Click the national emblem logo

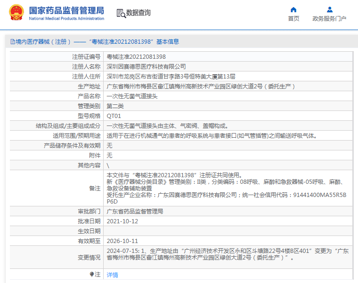click(16, 13)
